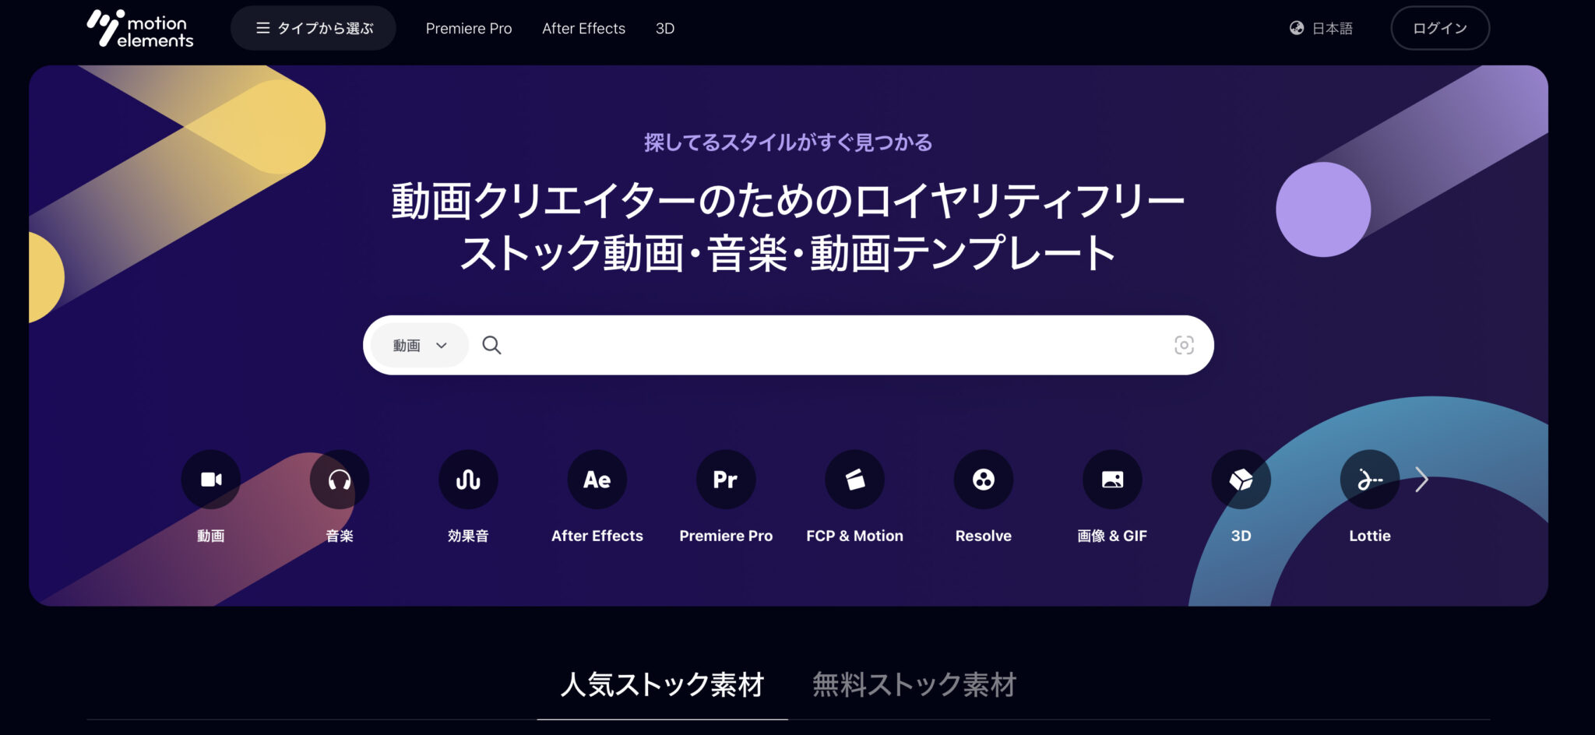This screenshot has height=735, width=1595.
Task: Select the 音楽 (music) headphone icon
Action: click(x=340, y=479)
